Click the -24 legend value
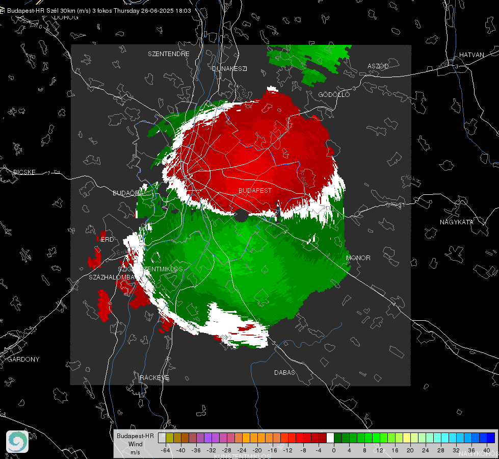 click(x=242, y=450)
